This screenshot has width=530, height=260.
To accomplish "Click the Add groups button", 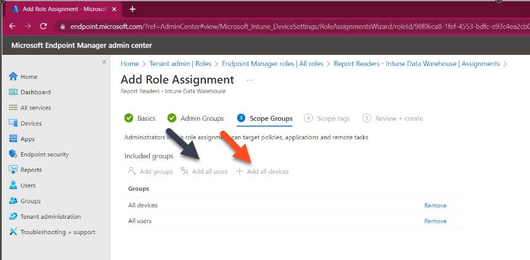I will (150, 171).
